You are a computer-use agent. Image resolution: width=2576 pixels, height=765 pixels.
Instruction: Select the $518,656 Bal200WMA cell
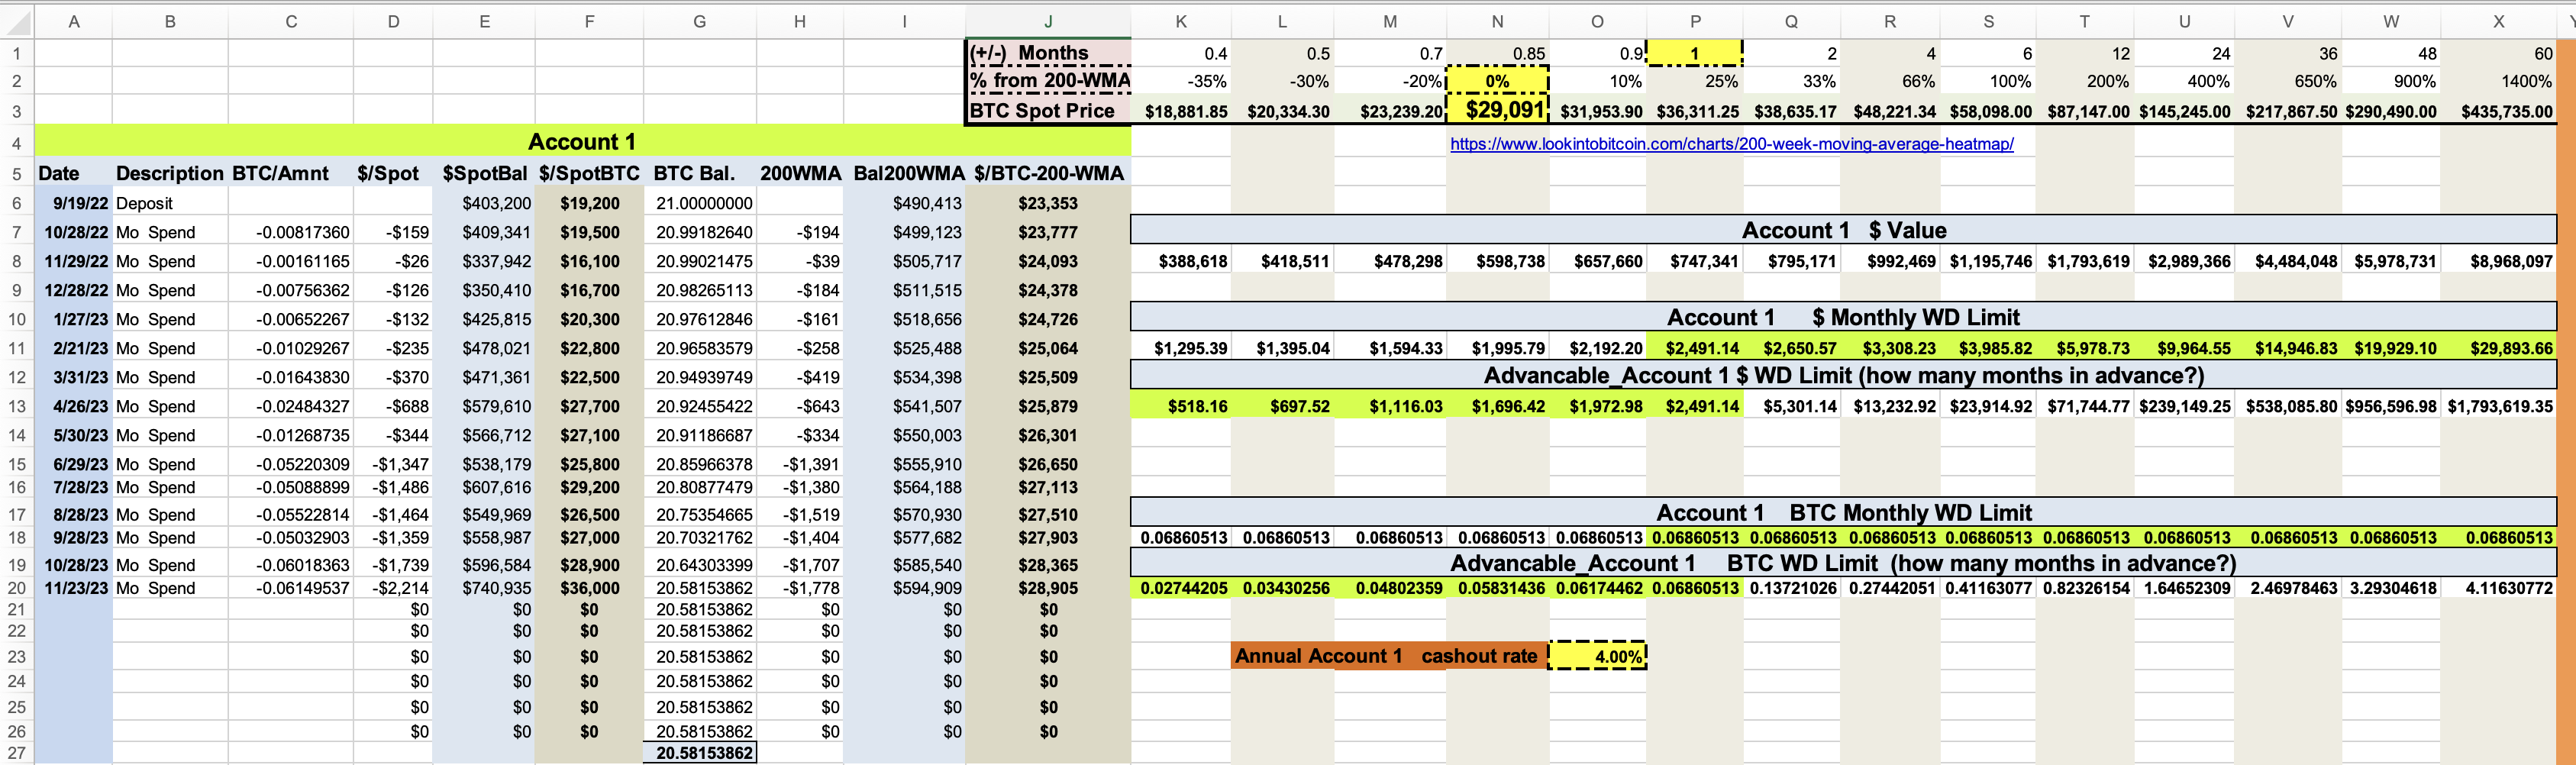pos(905,319)
